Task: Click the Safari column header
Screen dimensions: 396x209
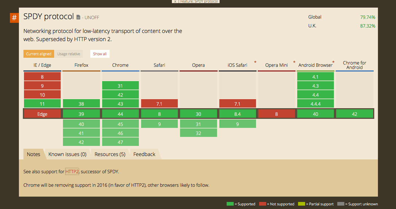Action: click(x=159, y=65)
